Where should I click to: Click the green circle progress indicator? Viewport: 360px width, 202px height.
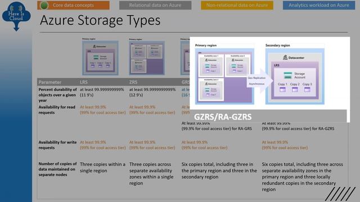pyautogui.click(x=44, y=5)
